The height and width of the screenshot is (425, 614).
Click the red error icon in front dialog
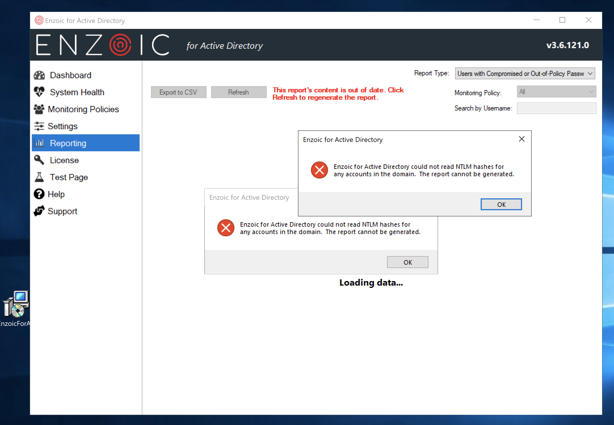pos(319,170)
